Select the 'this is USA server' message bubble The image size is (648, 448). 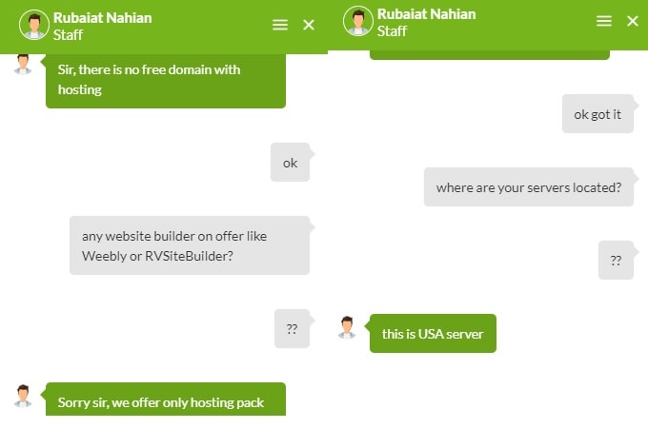(433, 333)
